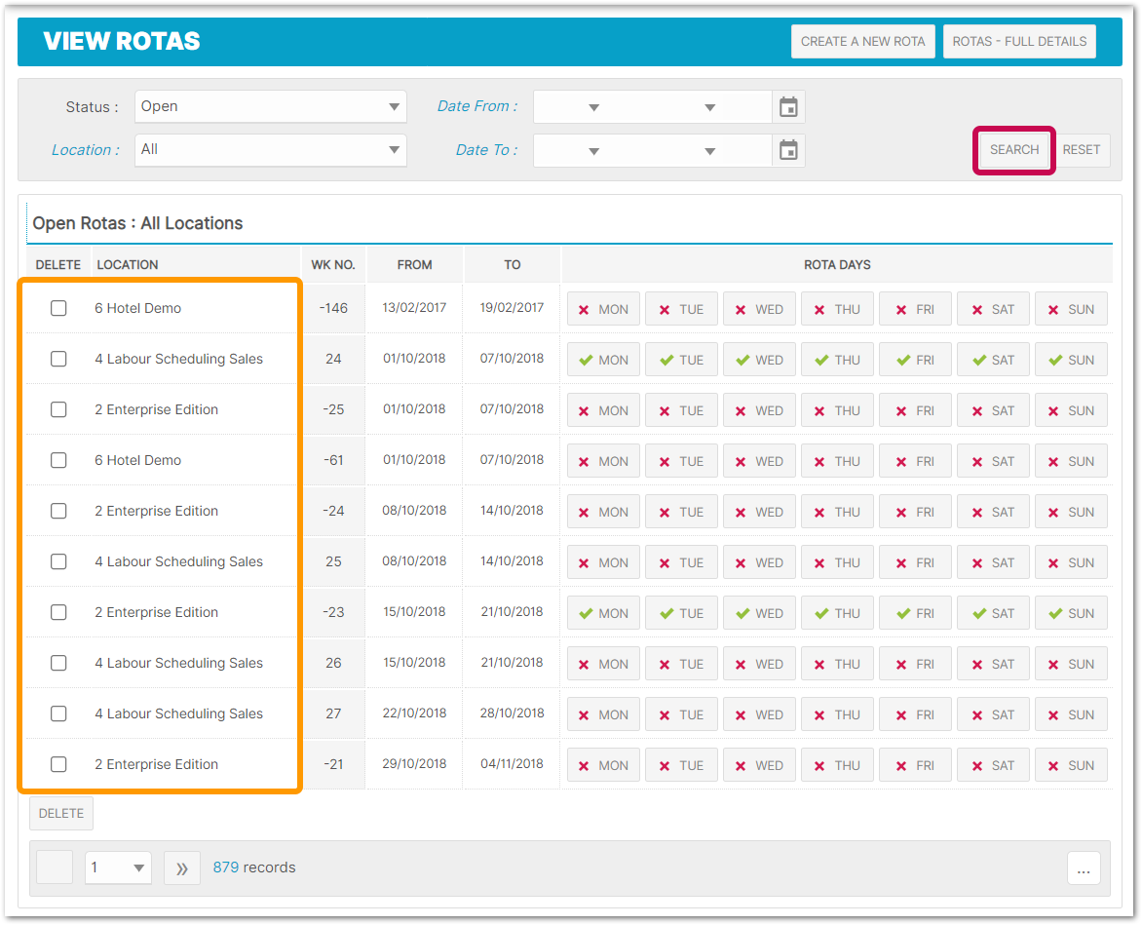This screenshot has width=1142, height=925.
Task: Open the Location dropdown showing All
Action: [270, 150]
